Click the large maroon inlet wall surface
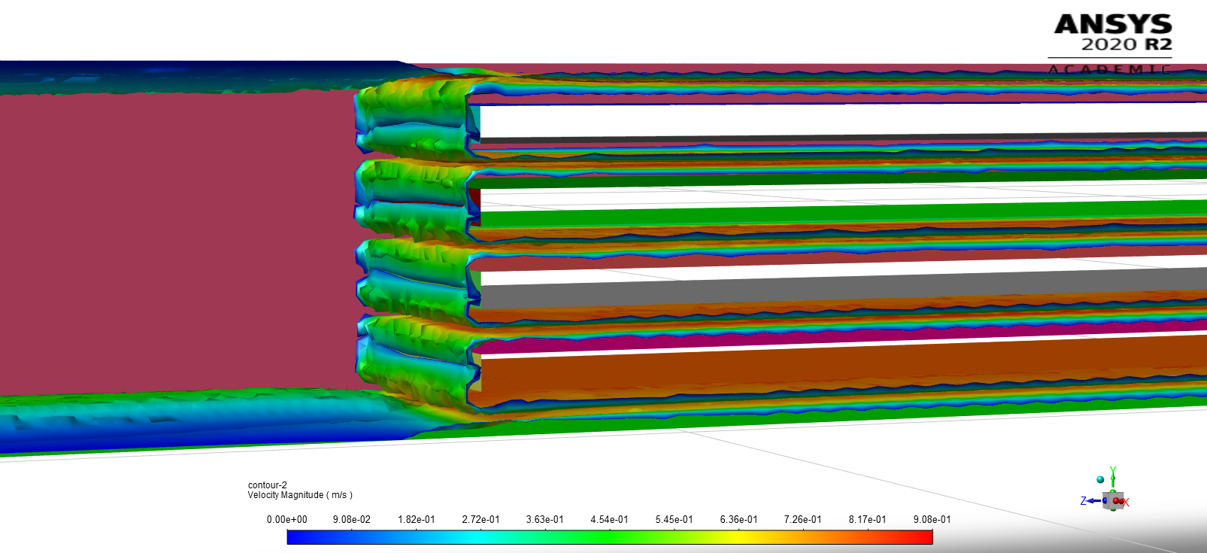This screenshot has height=553, width=1207. [x=173, y=241]
